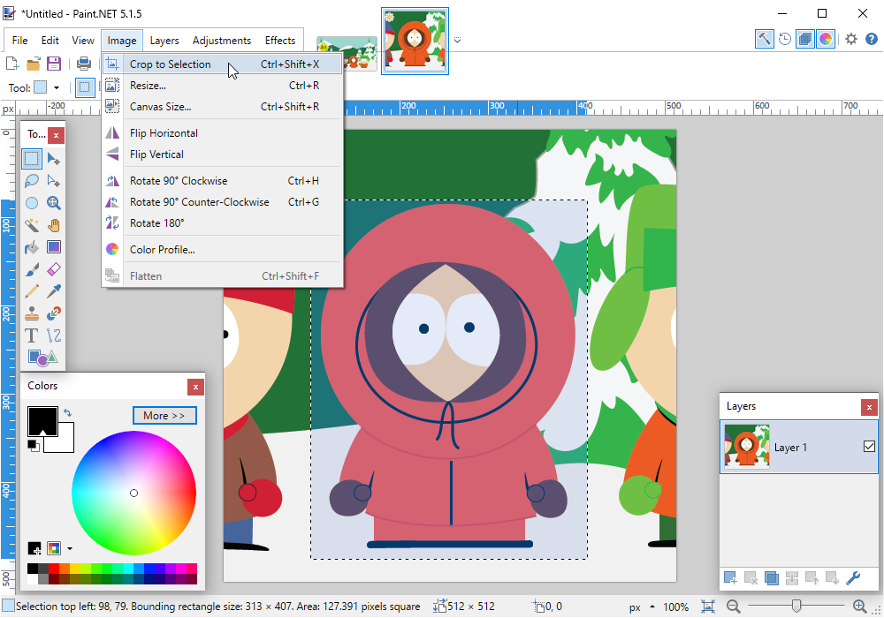Screen dimensions: 884x618
Task: Select the Zoom tool in Tools panel
Action: pos(54,203)
